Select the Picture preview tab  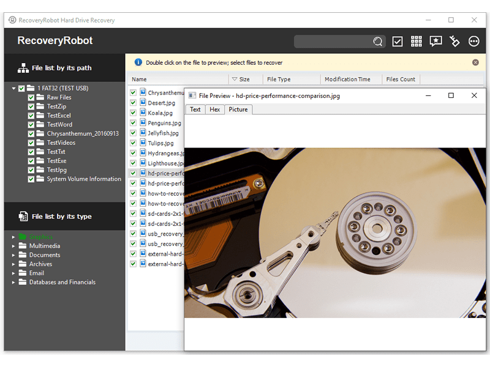click(238, 109)
